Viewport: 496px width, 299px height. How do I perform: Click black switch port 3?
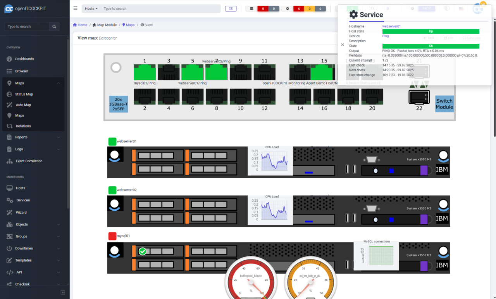(x=169, y=72)
